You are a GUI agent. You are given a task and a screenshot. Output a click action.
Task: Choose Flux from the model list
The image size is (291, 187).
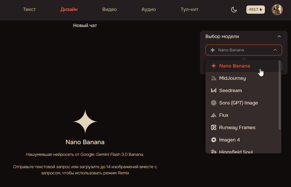242,115
